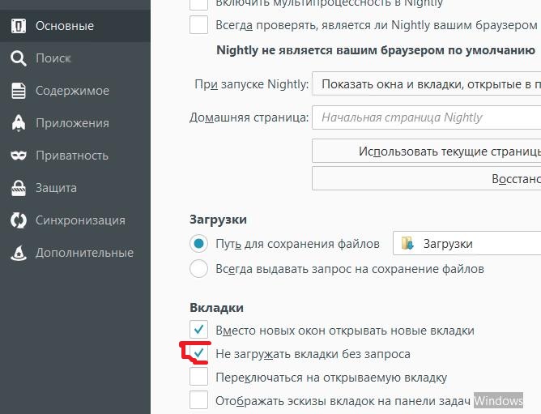
Task: Open the Приложения settings section
Action: (75, 123)
